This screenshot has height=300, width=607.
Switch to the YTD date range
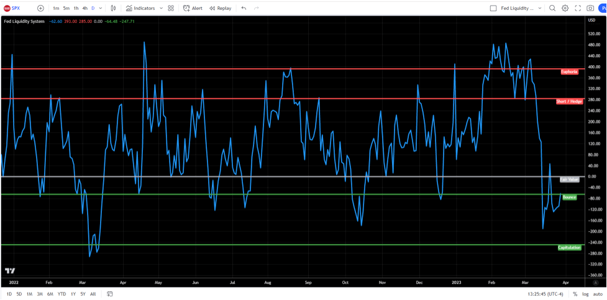click(x=62, y=294)
